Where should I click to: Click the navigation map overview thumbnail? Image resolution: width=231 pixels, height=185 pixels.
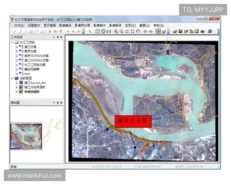click(26, 136)
